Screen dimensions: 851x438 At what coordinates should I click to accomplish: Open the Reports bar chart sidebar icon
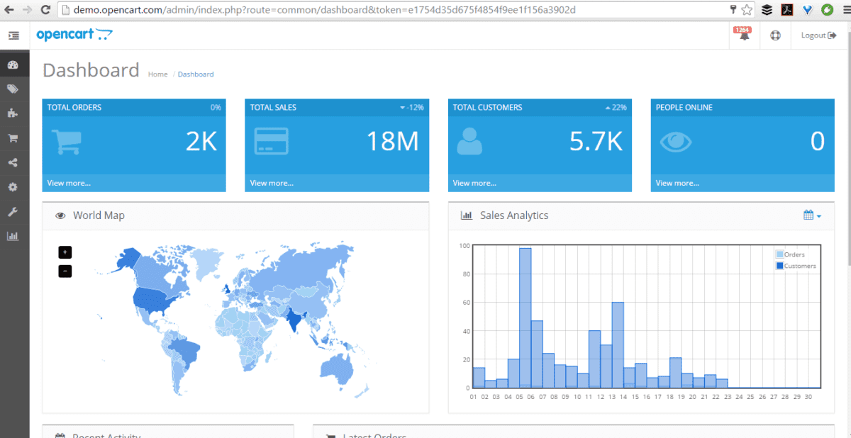tap(13, 236)
